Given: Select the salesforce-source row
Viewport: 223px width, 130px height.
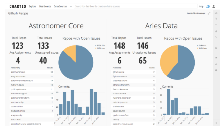Looking at the screenshot, I should click(134, 81).
